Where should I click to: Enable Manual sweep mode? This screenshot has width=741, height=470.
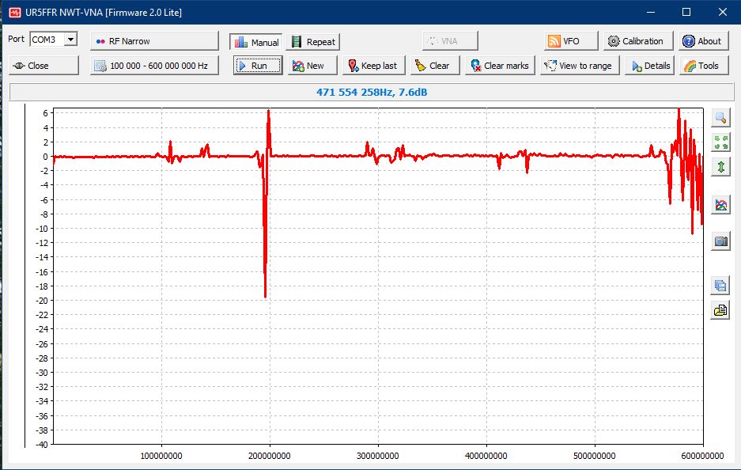(x=255, y=42)
